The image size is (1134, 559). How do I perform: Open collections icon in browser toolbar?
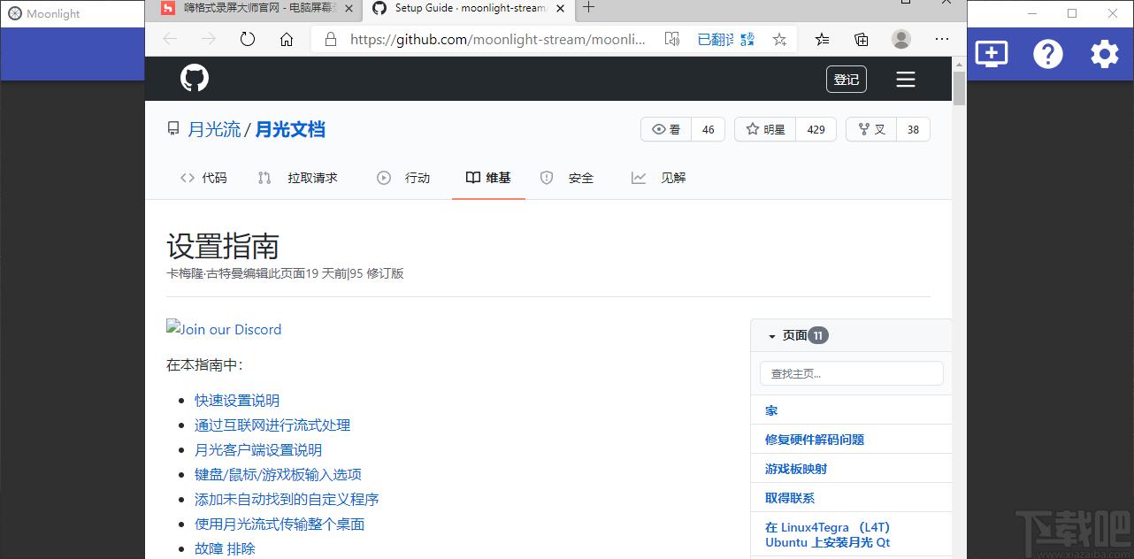[x=862, y=39]
